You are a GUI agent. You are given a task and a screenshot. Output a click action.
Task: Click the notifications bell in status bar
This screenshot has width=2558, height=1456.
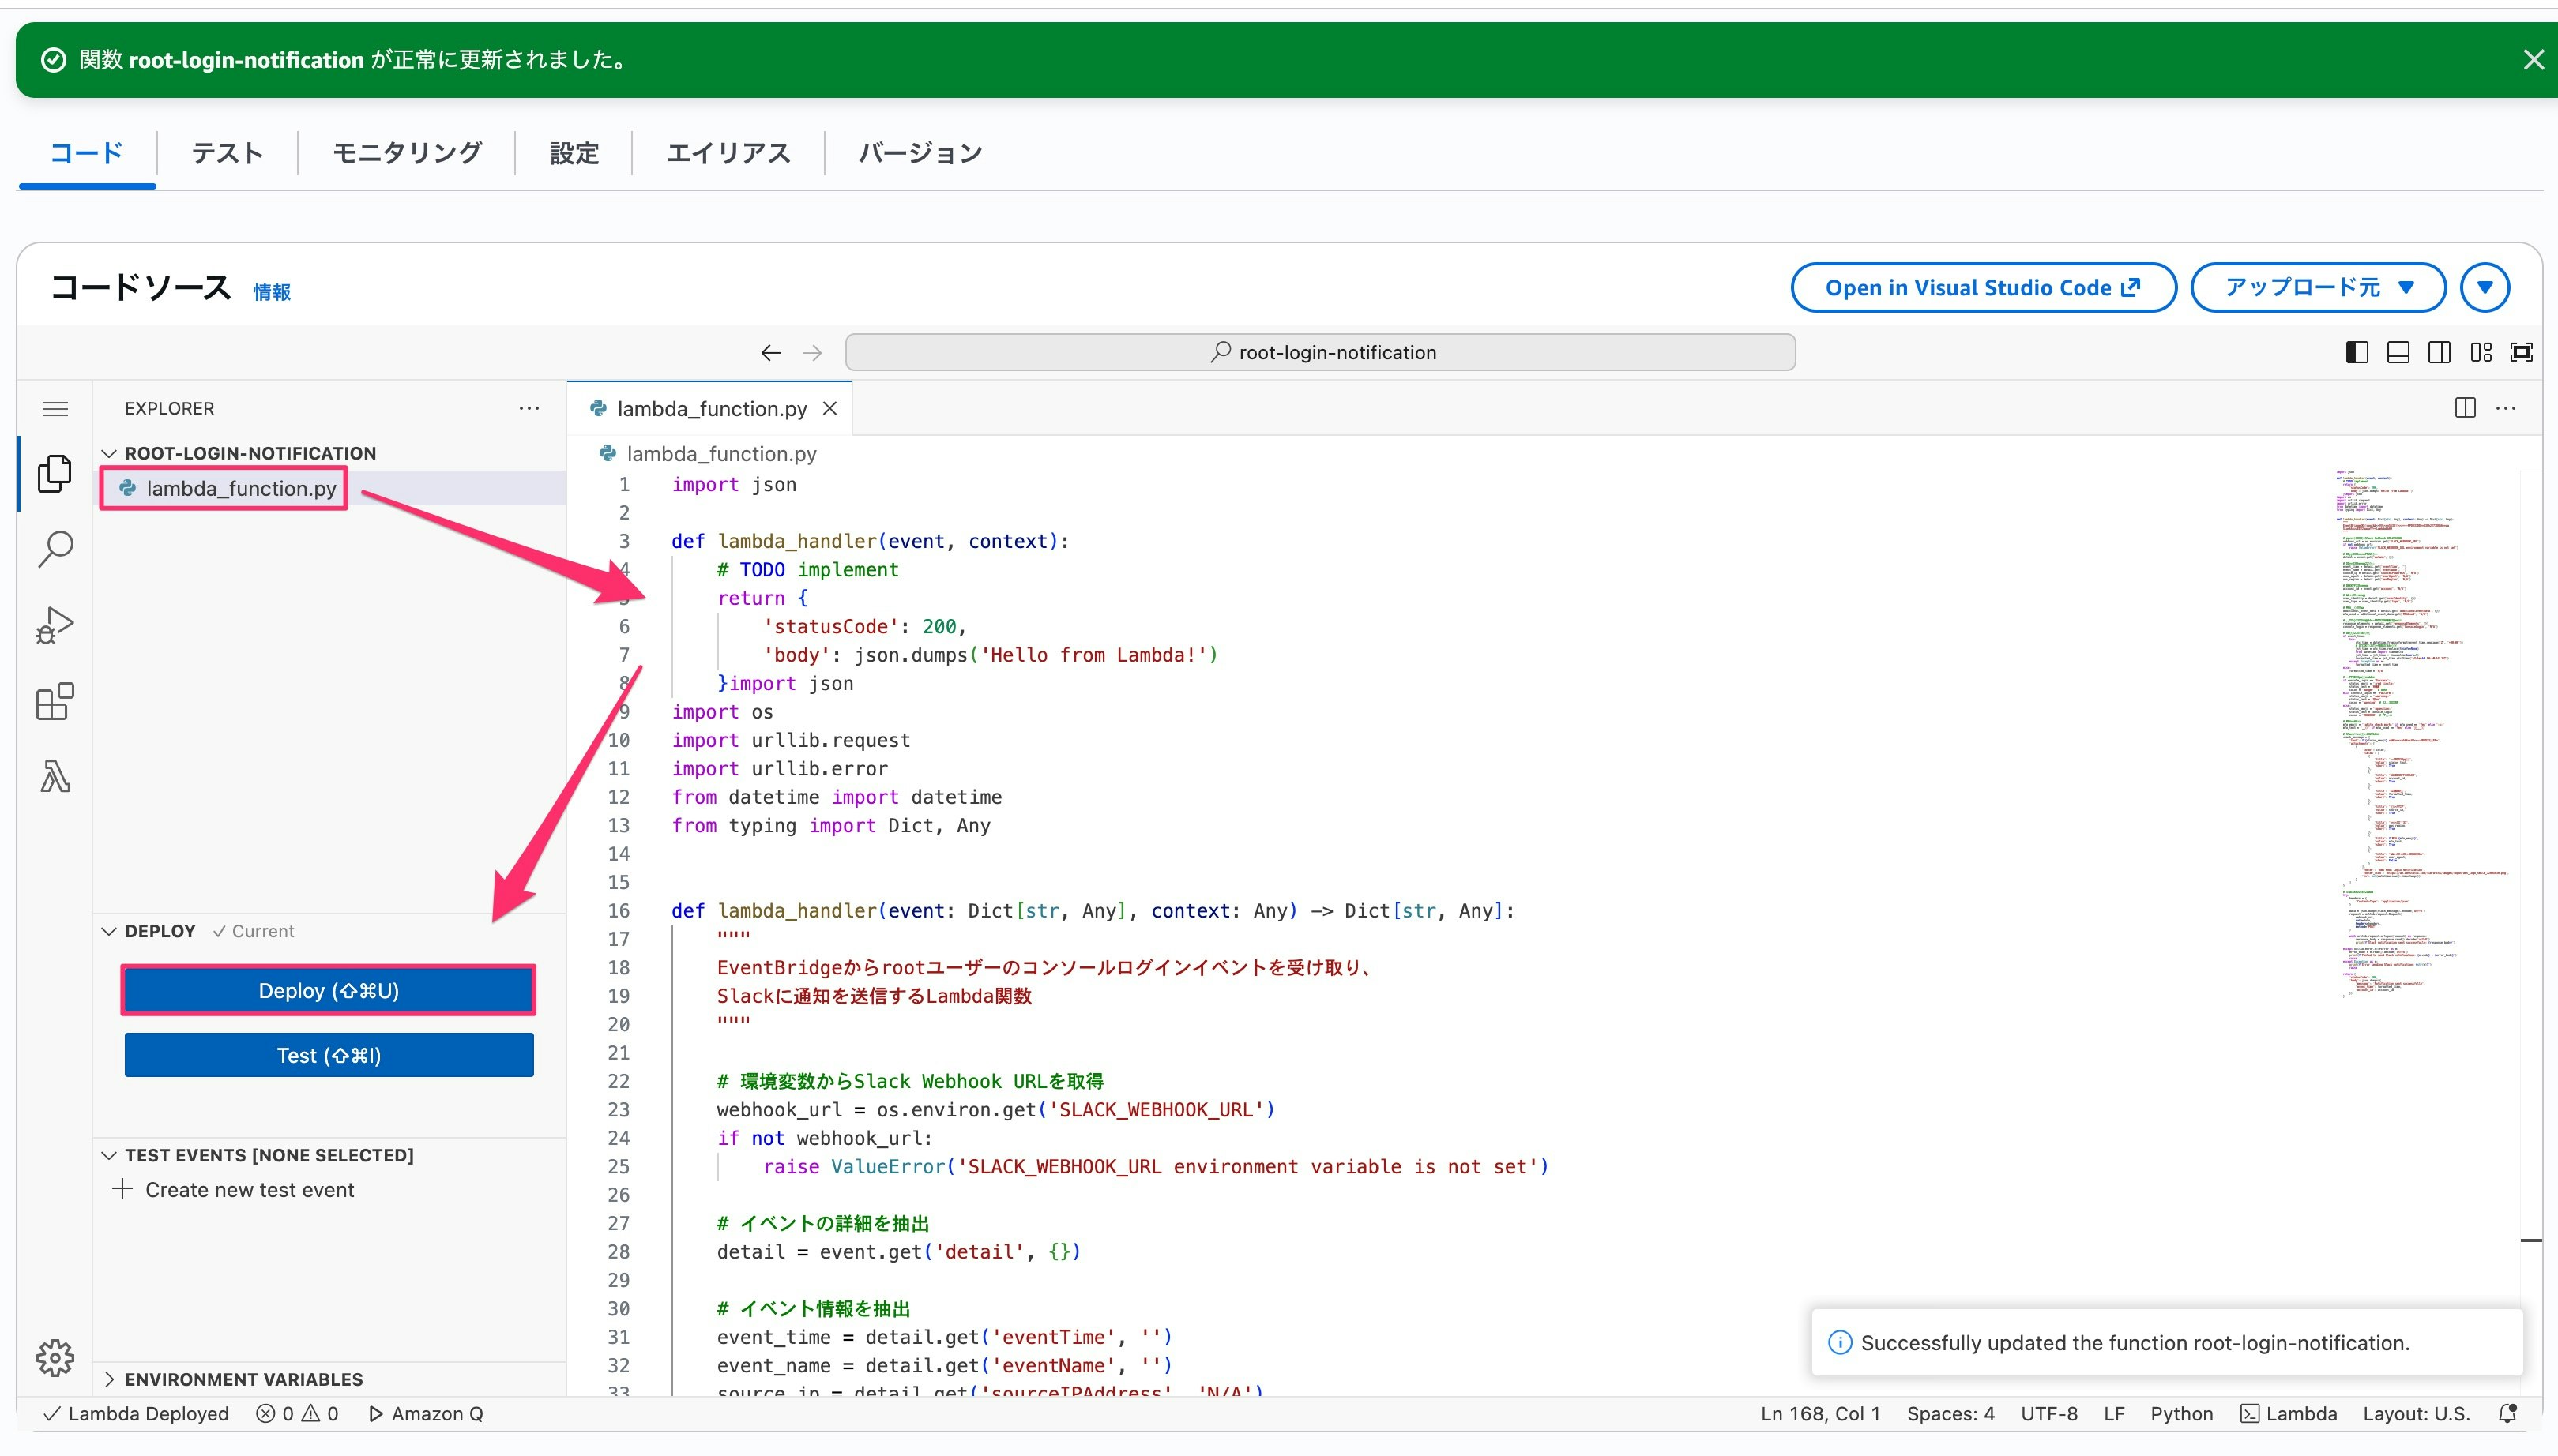coord(2507,1413)
